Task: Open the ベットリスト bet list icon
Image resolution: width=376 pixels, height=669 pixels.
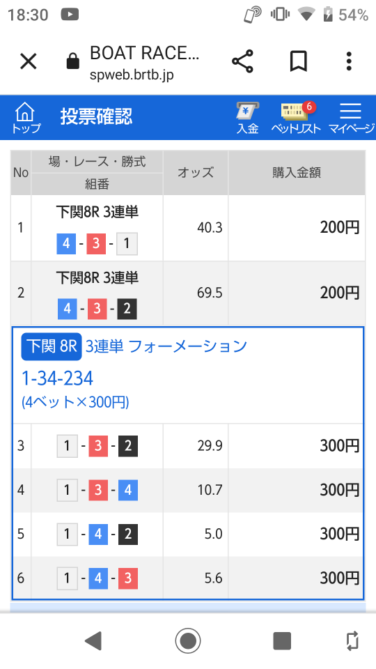Action: [296, 118]
